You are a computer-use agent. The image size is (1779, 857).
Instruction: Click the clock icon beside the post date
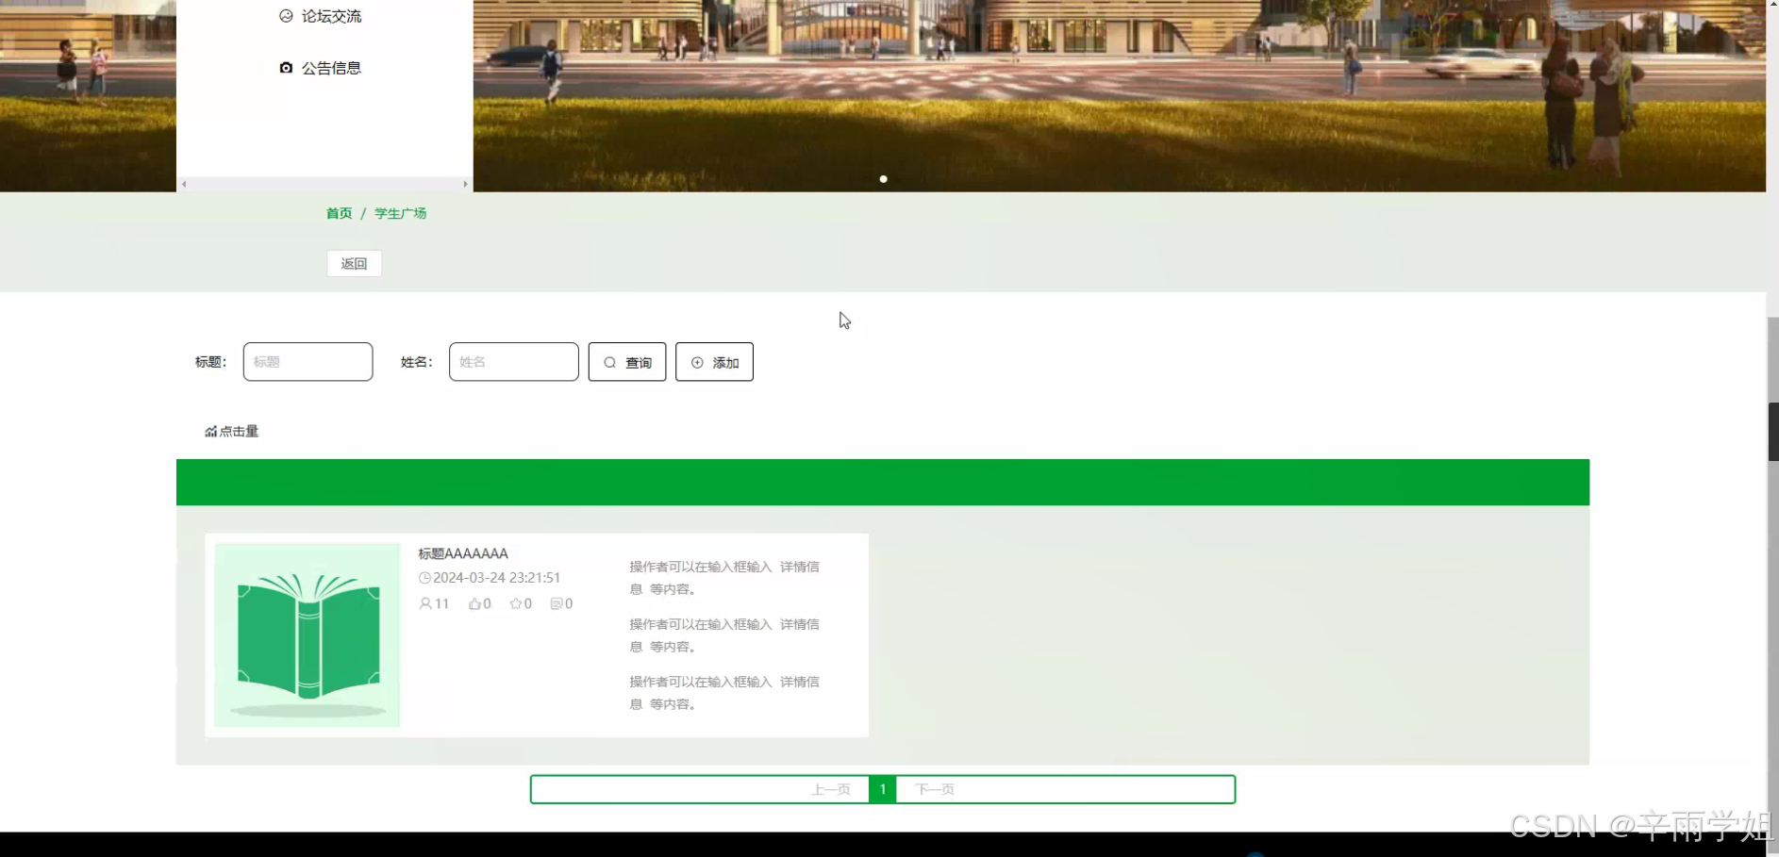[x=427, y=577]
